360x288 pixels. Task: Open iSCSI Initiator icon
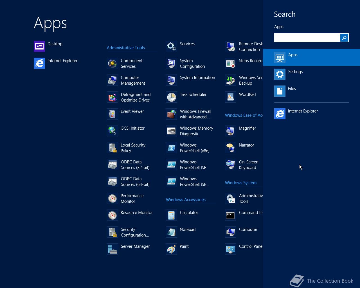112,131
